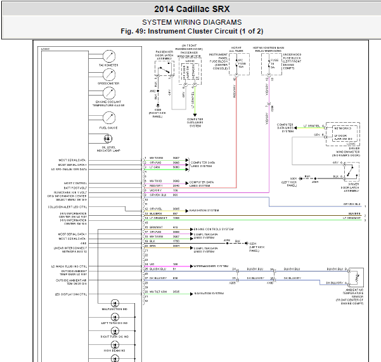Screen dimensions: 381x362
Task: Click the IPC fuse 10A symbol
Action: coord(236,64)
